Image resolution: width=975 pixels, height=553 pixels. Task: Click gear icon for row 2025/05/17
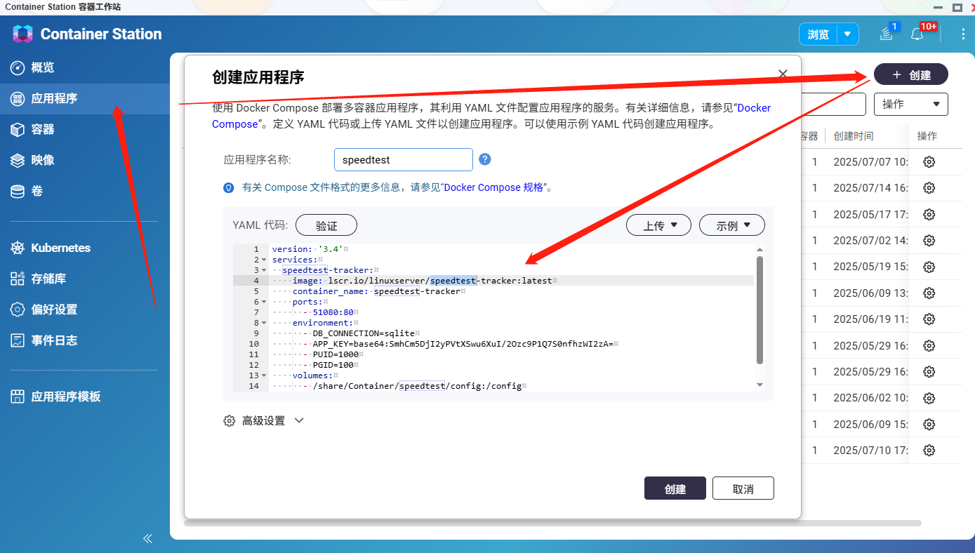click(929, 214)
